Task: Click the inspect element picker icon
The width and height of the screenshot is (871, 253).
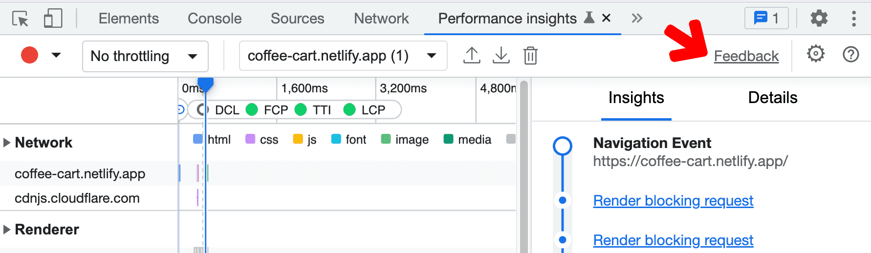Action: click(x=21, y=19)
